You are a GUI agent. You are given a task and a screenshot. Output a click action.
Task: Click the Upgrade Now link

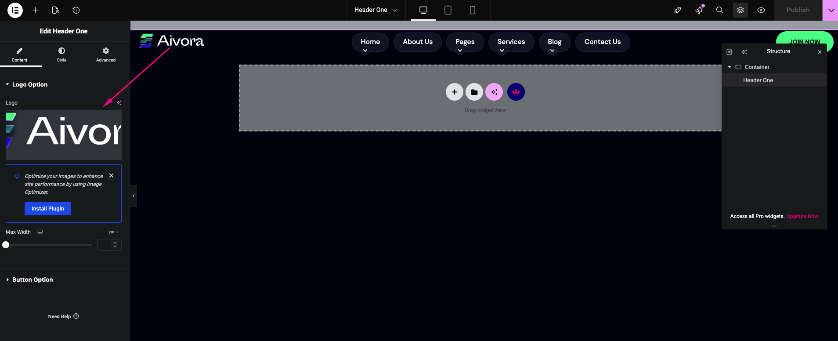point(802,216)
